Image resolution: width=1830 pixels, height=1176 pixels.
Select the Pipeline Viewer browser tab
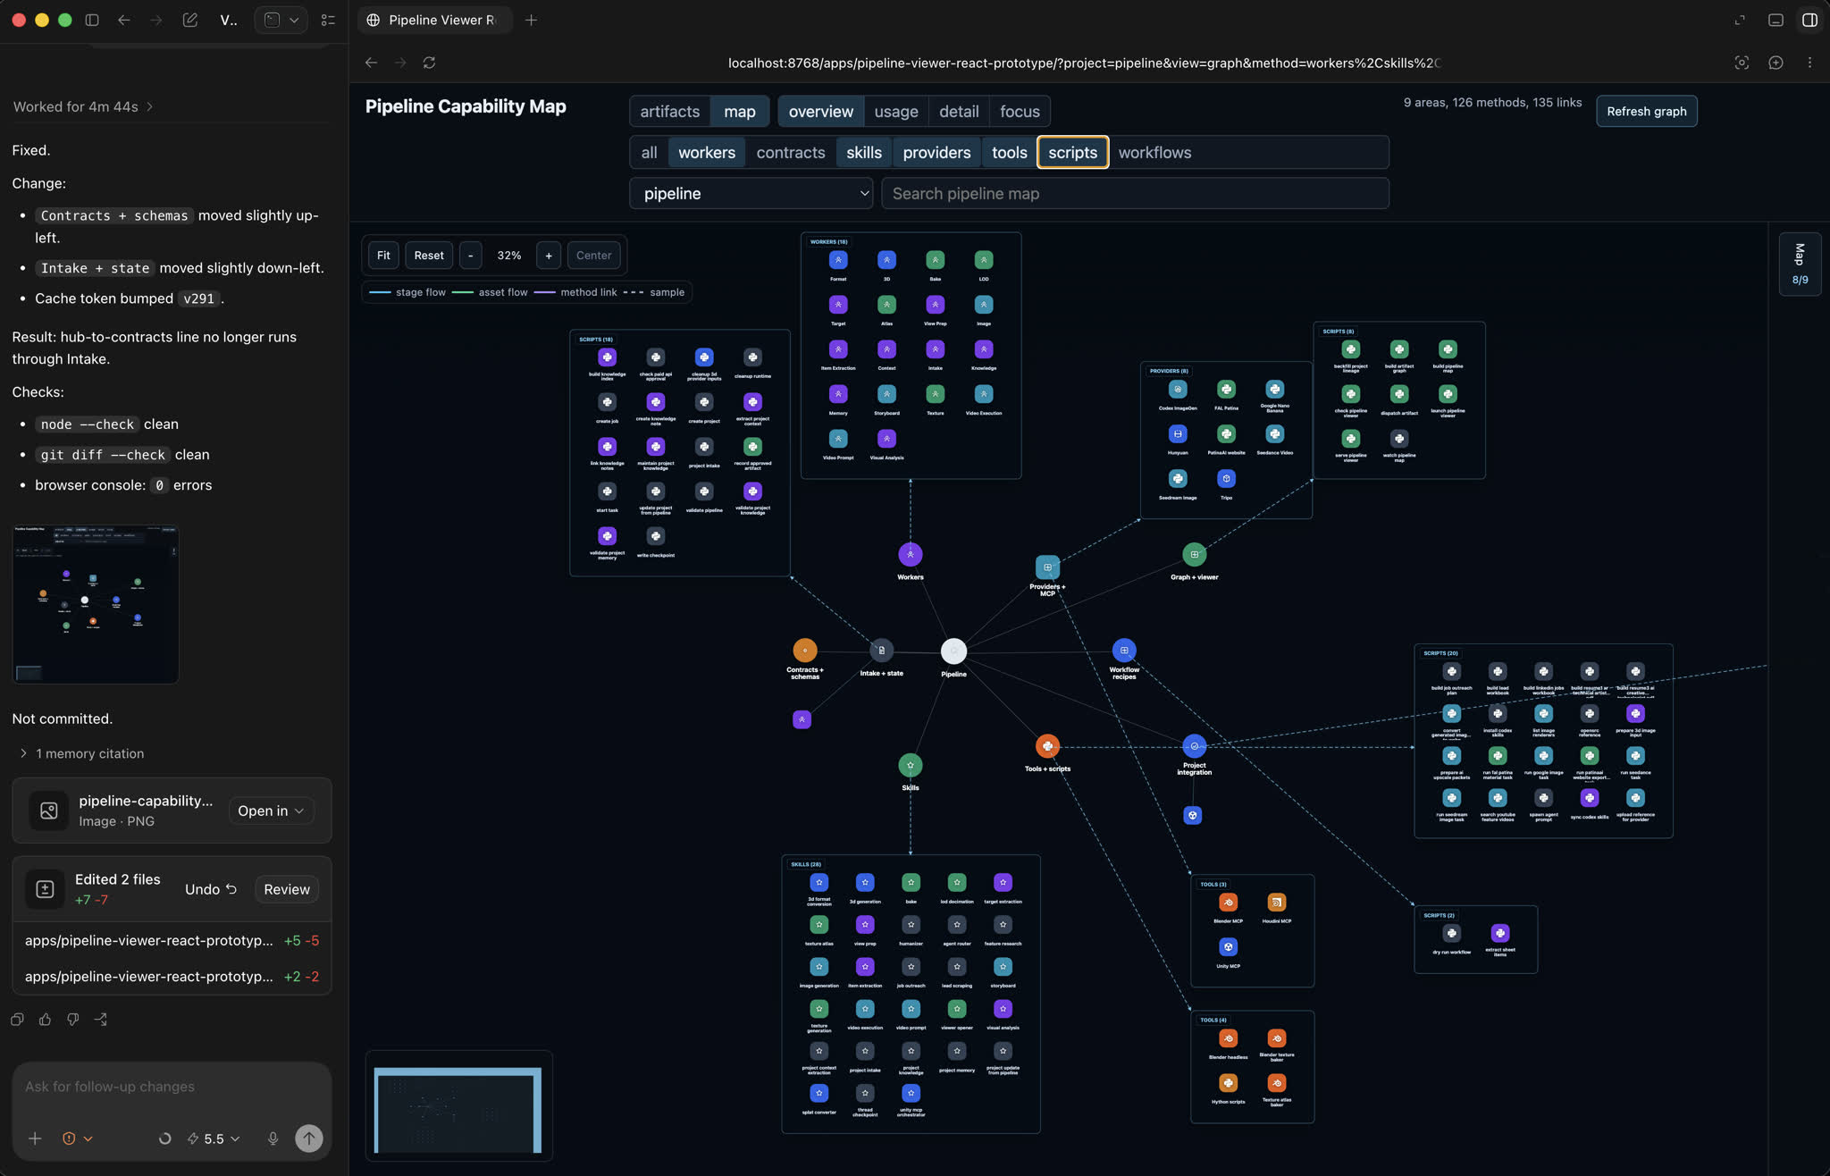click(434, 20)
